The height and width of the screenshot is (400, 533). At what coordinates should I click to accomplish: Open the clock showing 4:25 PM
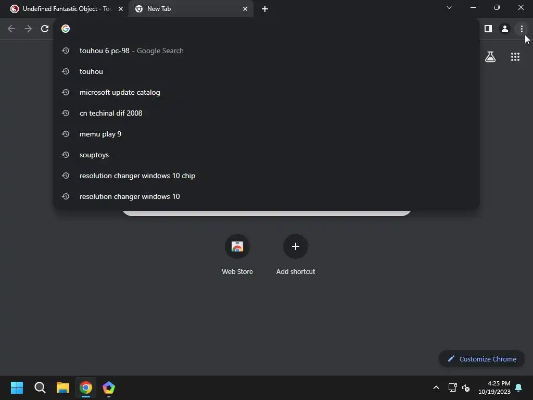pyautogui.click(x=494, y=387)
